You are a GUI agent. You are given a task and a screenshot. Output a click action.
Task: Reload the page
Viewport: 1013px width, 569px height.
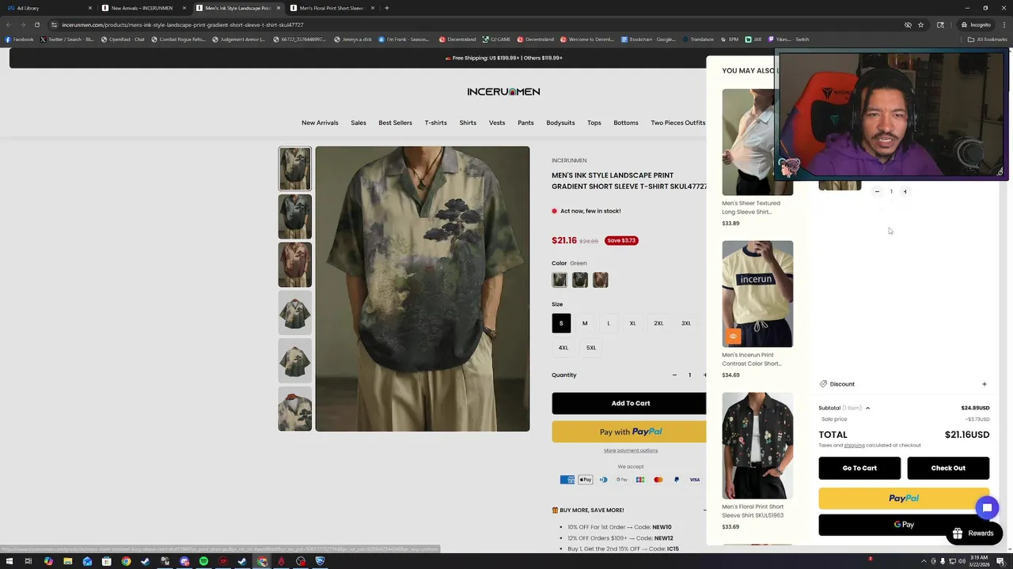37,24
